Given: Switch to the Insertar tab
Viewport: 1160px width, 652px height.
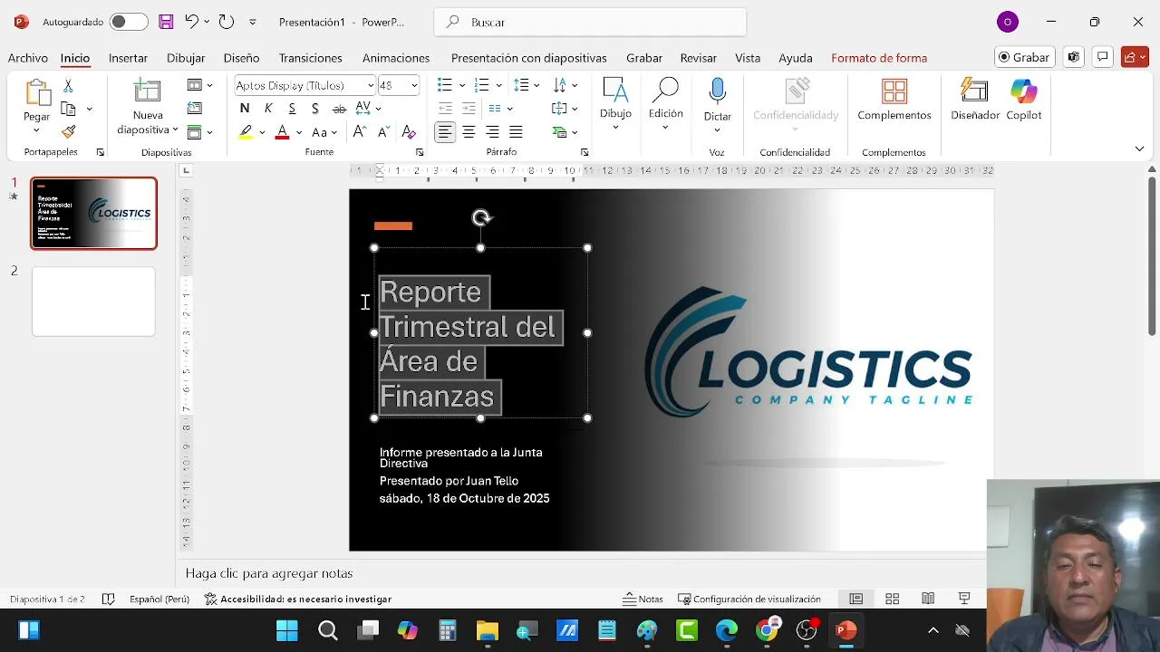Looking at the screenshot, I should [128, 58].
